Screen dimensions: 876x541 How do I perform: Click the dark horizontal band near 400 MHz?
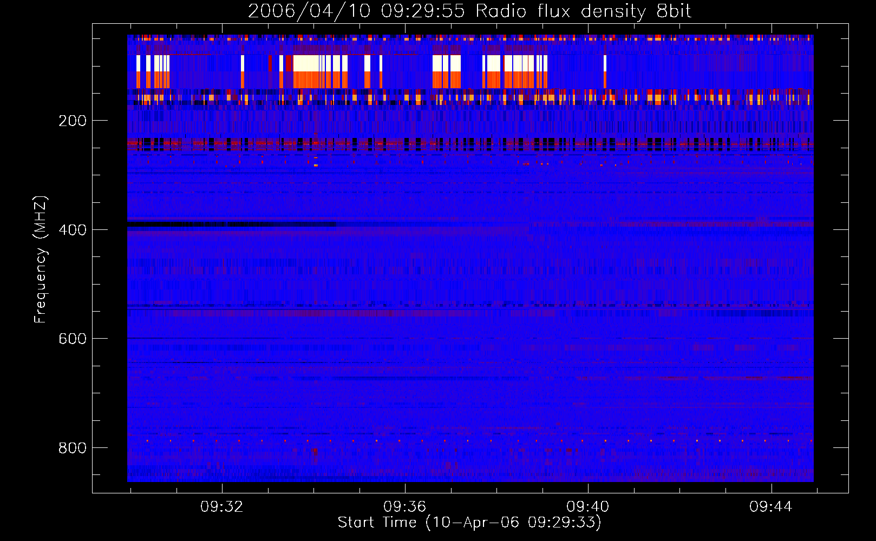tap(232, 224)
